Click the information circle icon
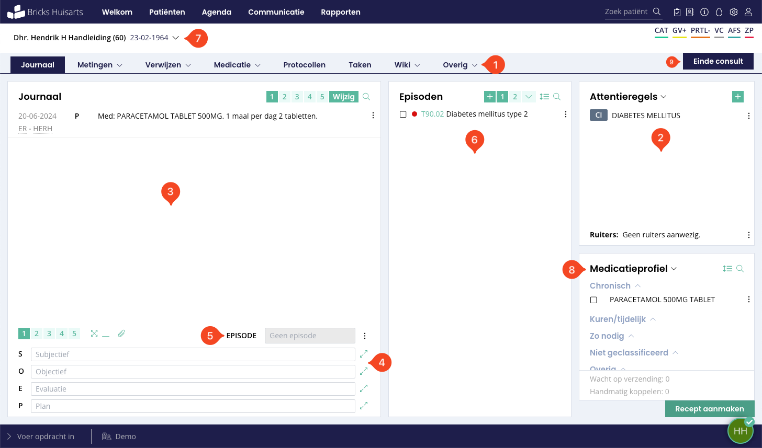This screenshot has width=762, height=448. point(704,12)
